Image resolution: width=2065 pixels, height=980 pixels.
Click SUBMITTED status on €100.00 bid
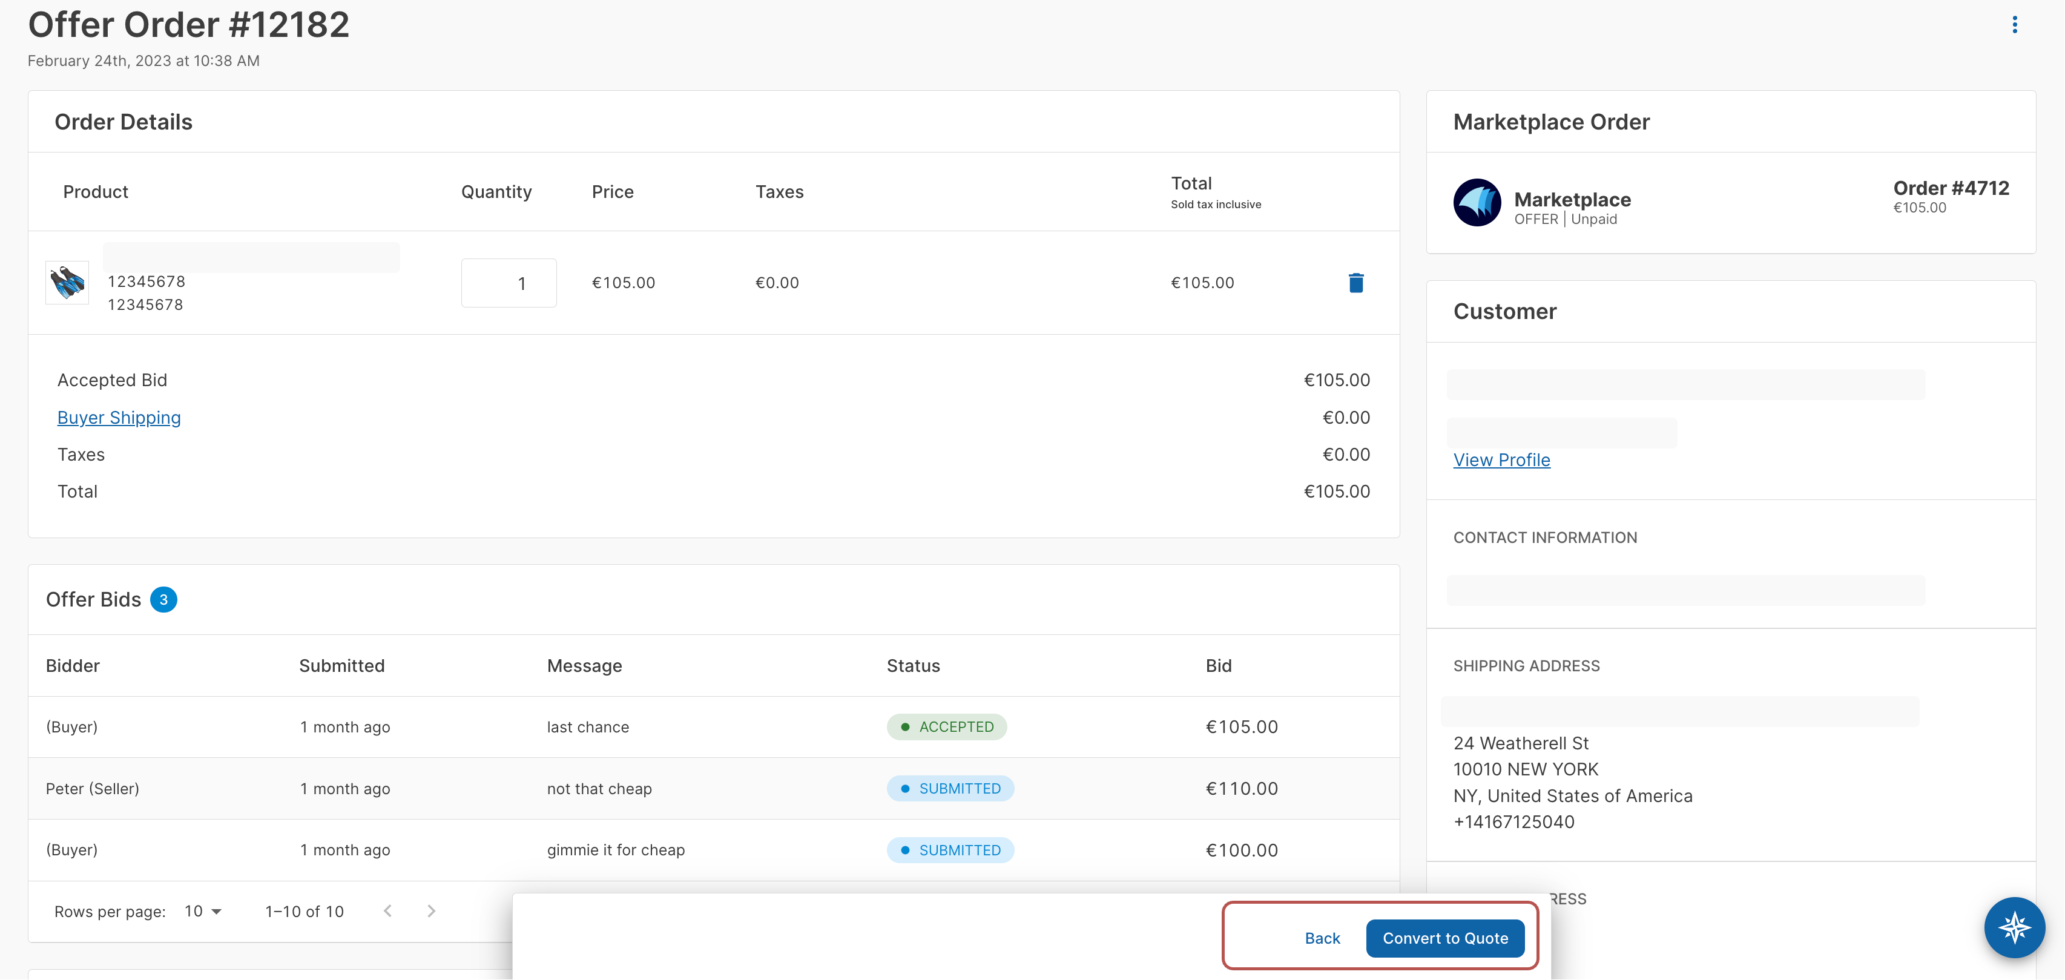[x=950, y=850]
